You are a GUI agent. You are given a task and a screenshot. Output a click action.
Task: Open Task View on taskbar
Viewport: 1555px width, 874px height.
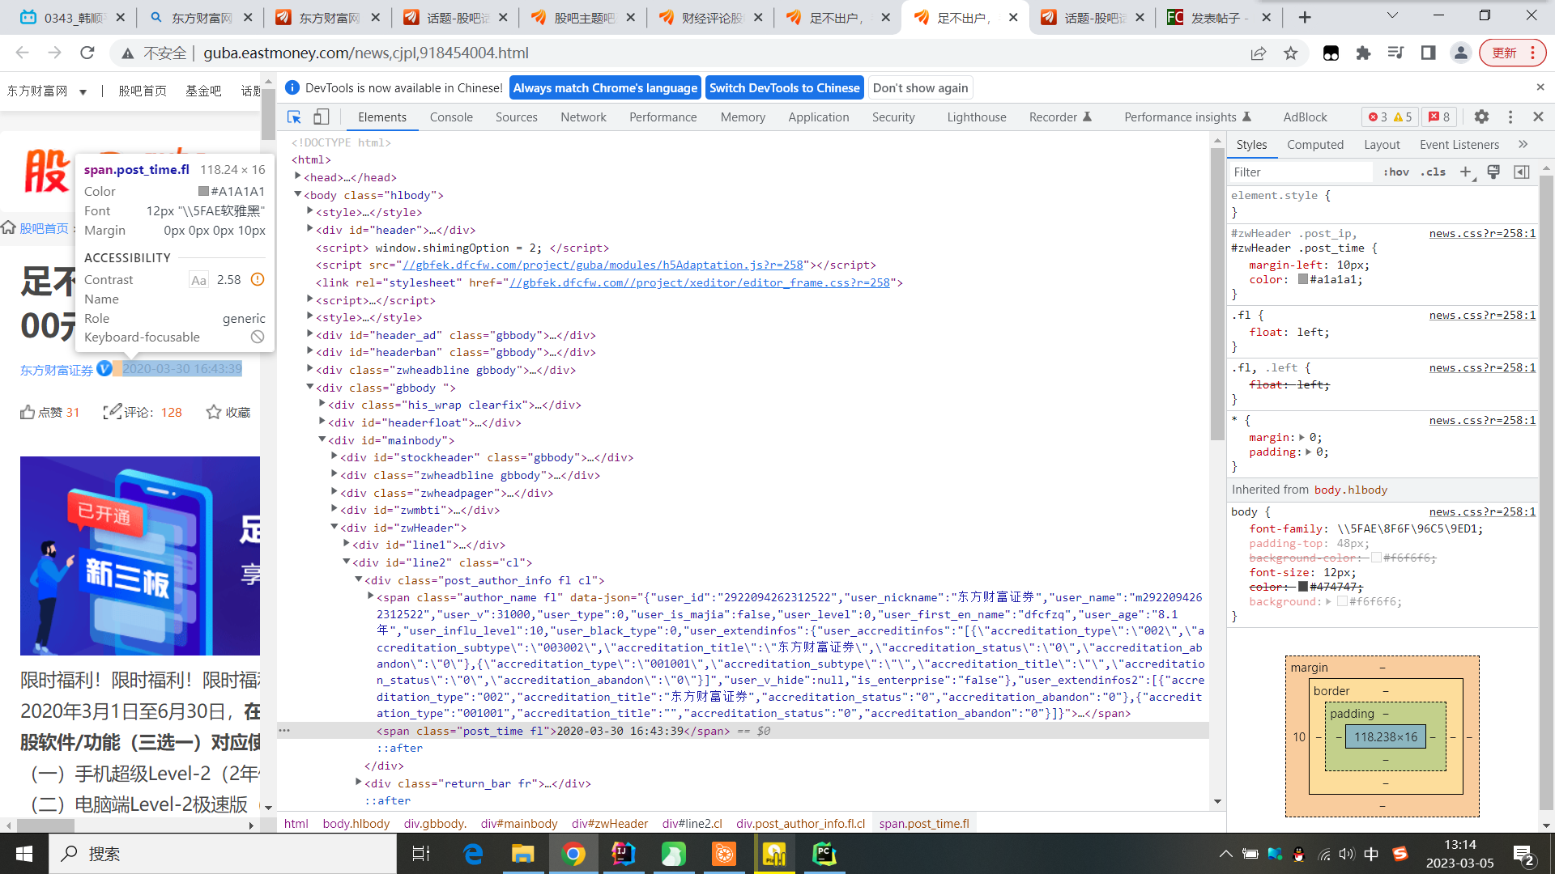point(421,854)
